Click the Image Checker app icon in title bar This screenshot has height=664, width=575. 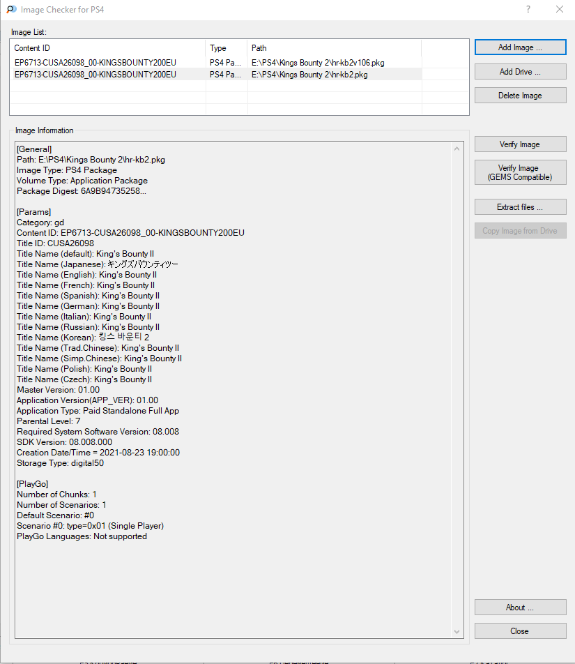11,9
